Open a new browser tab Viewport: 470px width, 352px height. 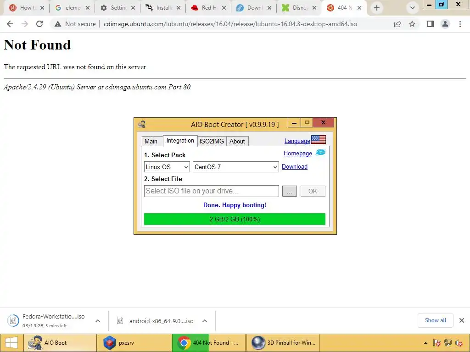click(377, 8)
